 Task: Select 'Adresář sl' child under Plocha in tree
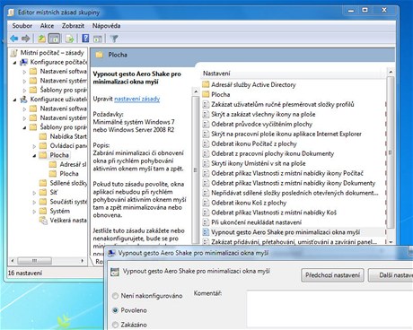73,164
